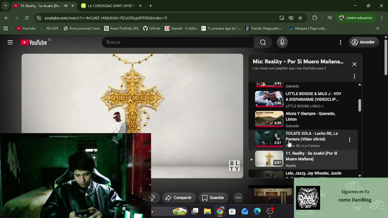
Task: Open the apps grid in bookmarks bar
Action: [5, 28]
